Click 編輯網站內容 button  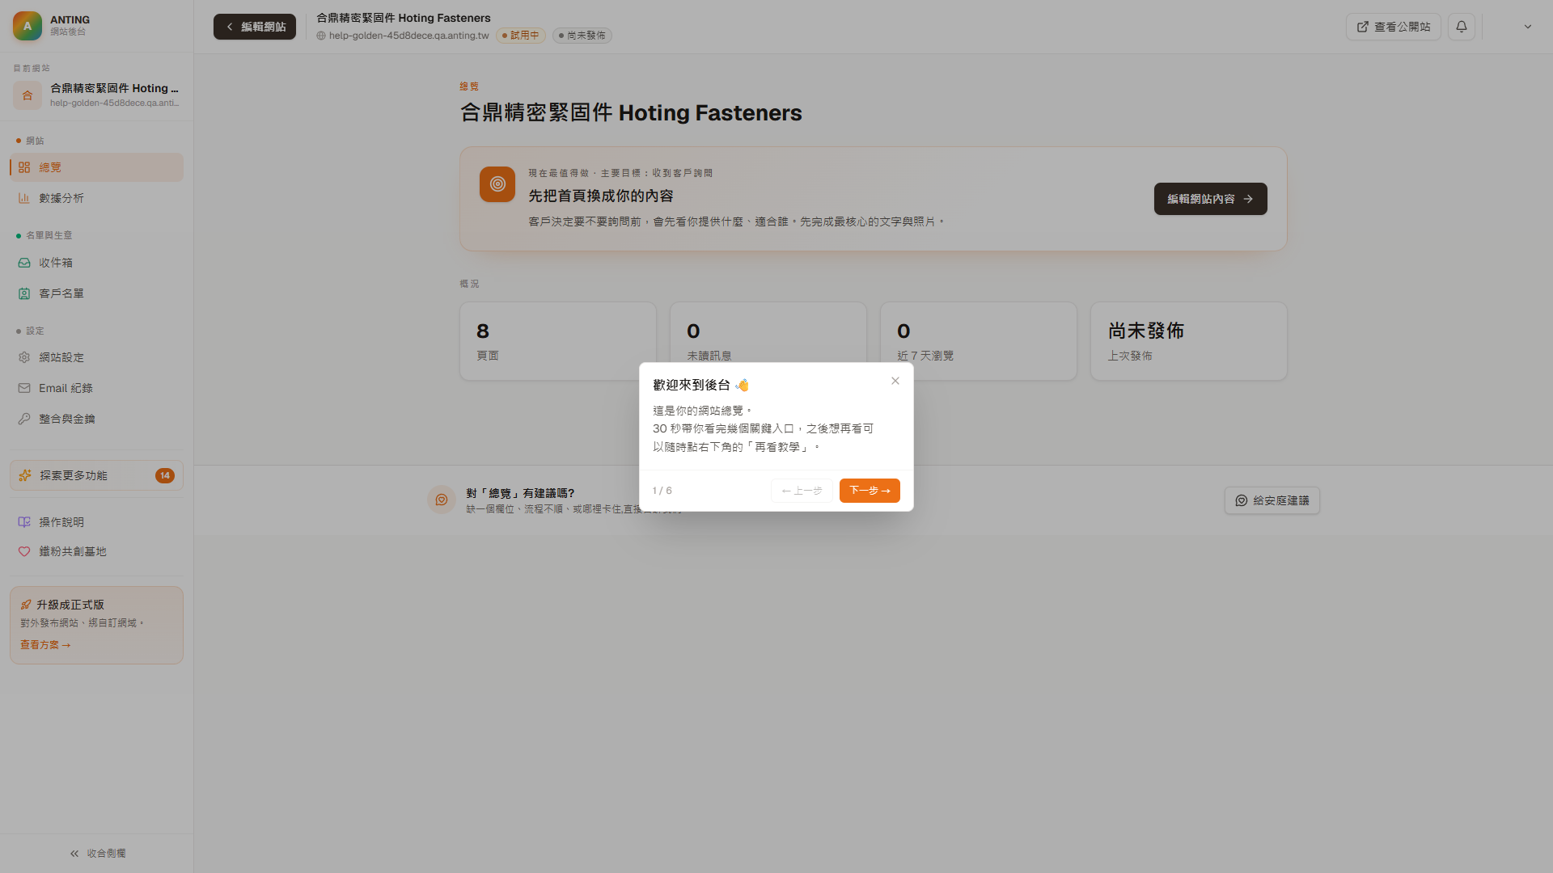point(1210,199)
